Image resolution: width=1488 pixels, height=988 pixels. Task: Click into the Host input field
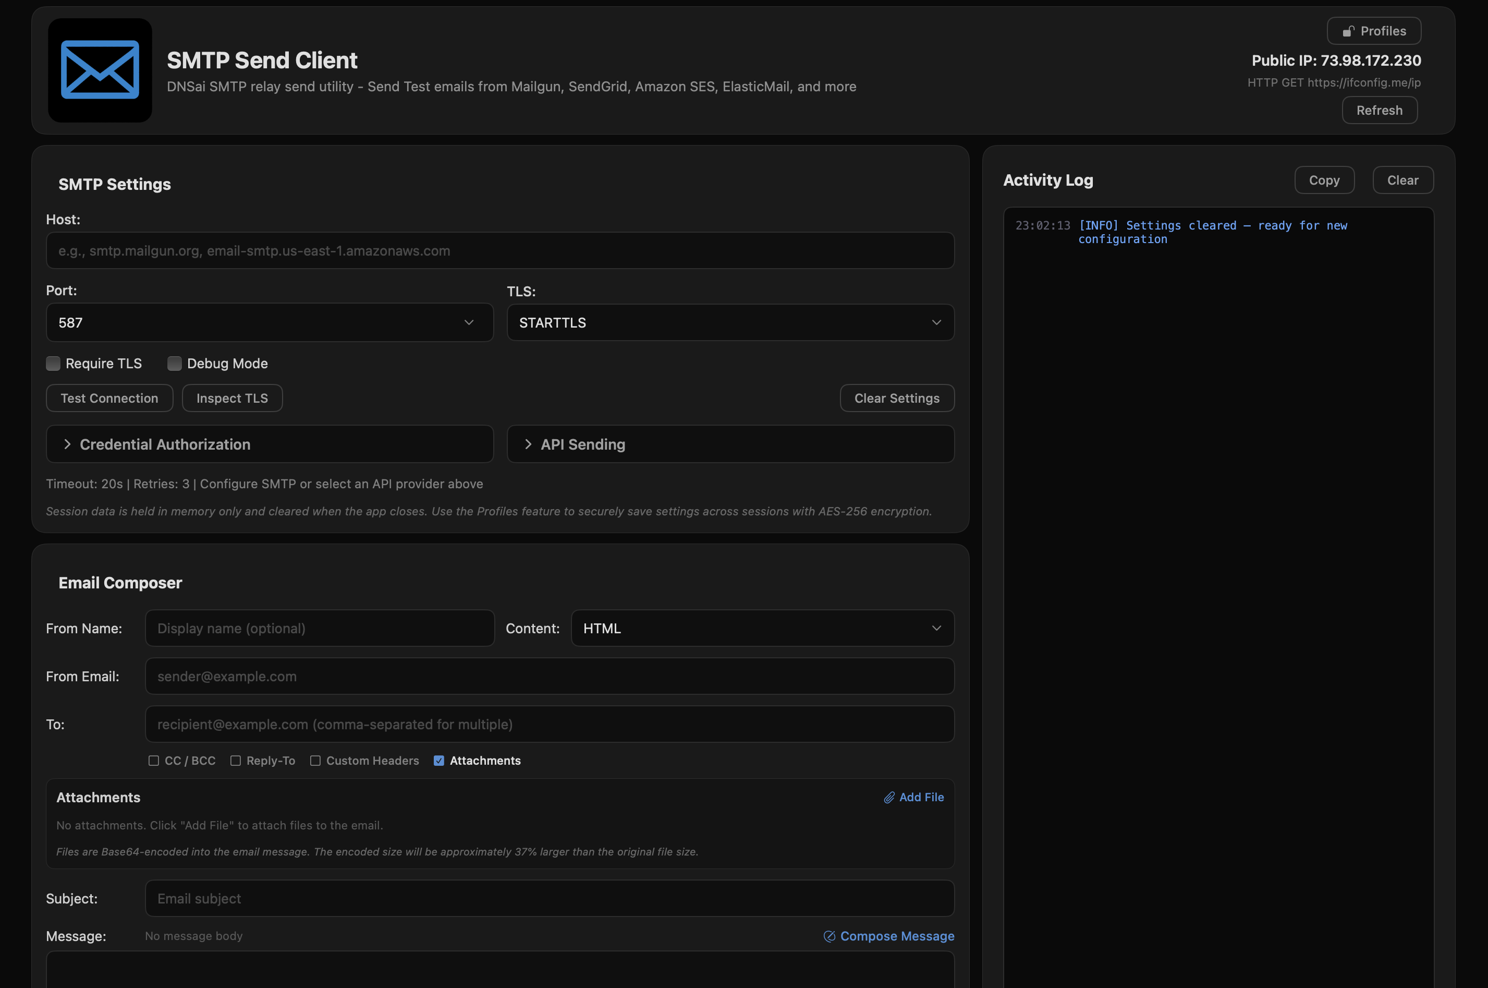coord(499,251)
